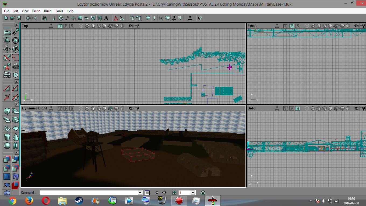
Task: Open the log window icon beside Command
Action: click(x=147, y=193)
